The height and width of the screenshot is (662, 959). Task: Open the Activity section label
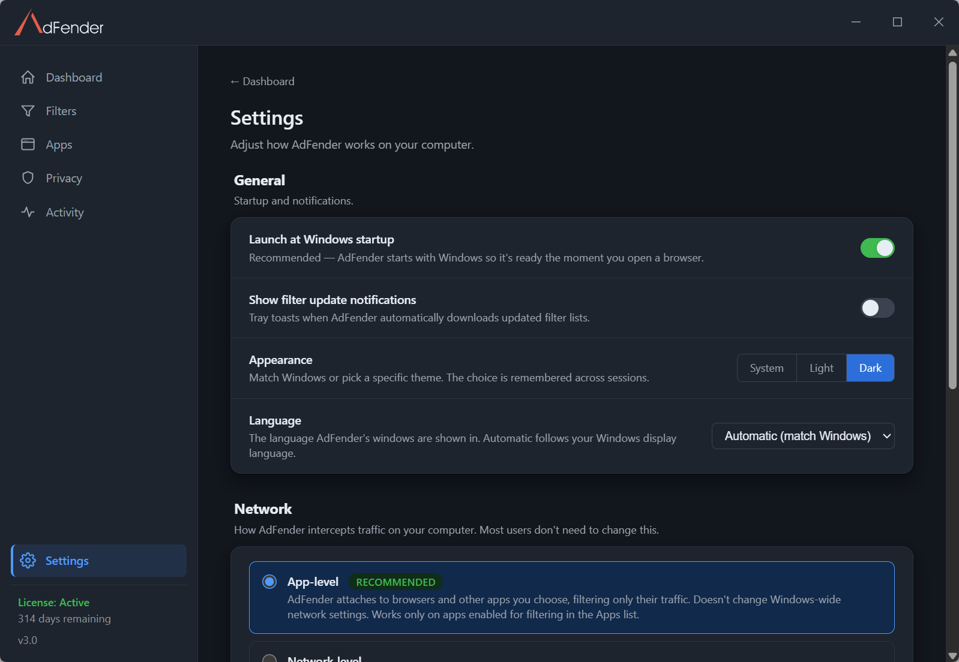click(65, 212)
